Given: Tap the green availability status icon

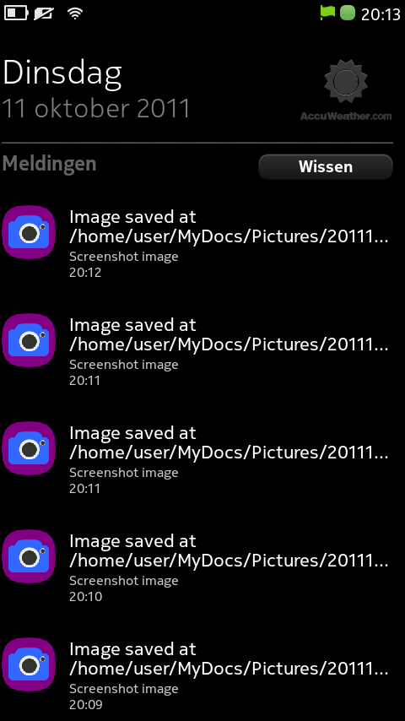Looking at the screenshot, I should [x=348, y=13].
